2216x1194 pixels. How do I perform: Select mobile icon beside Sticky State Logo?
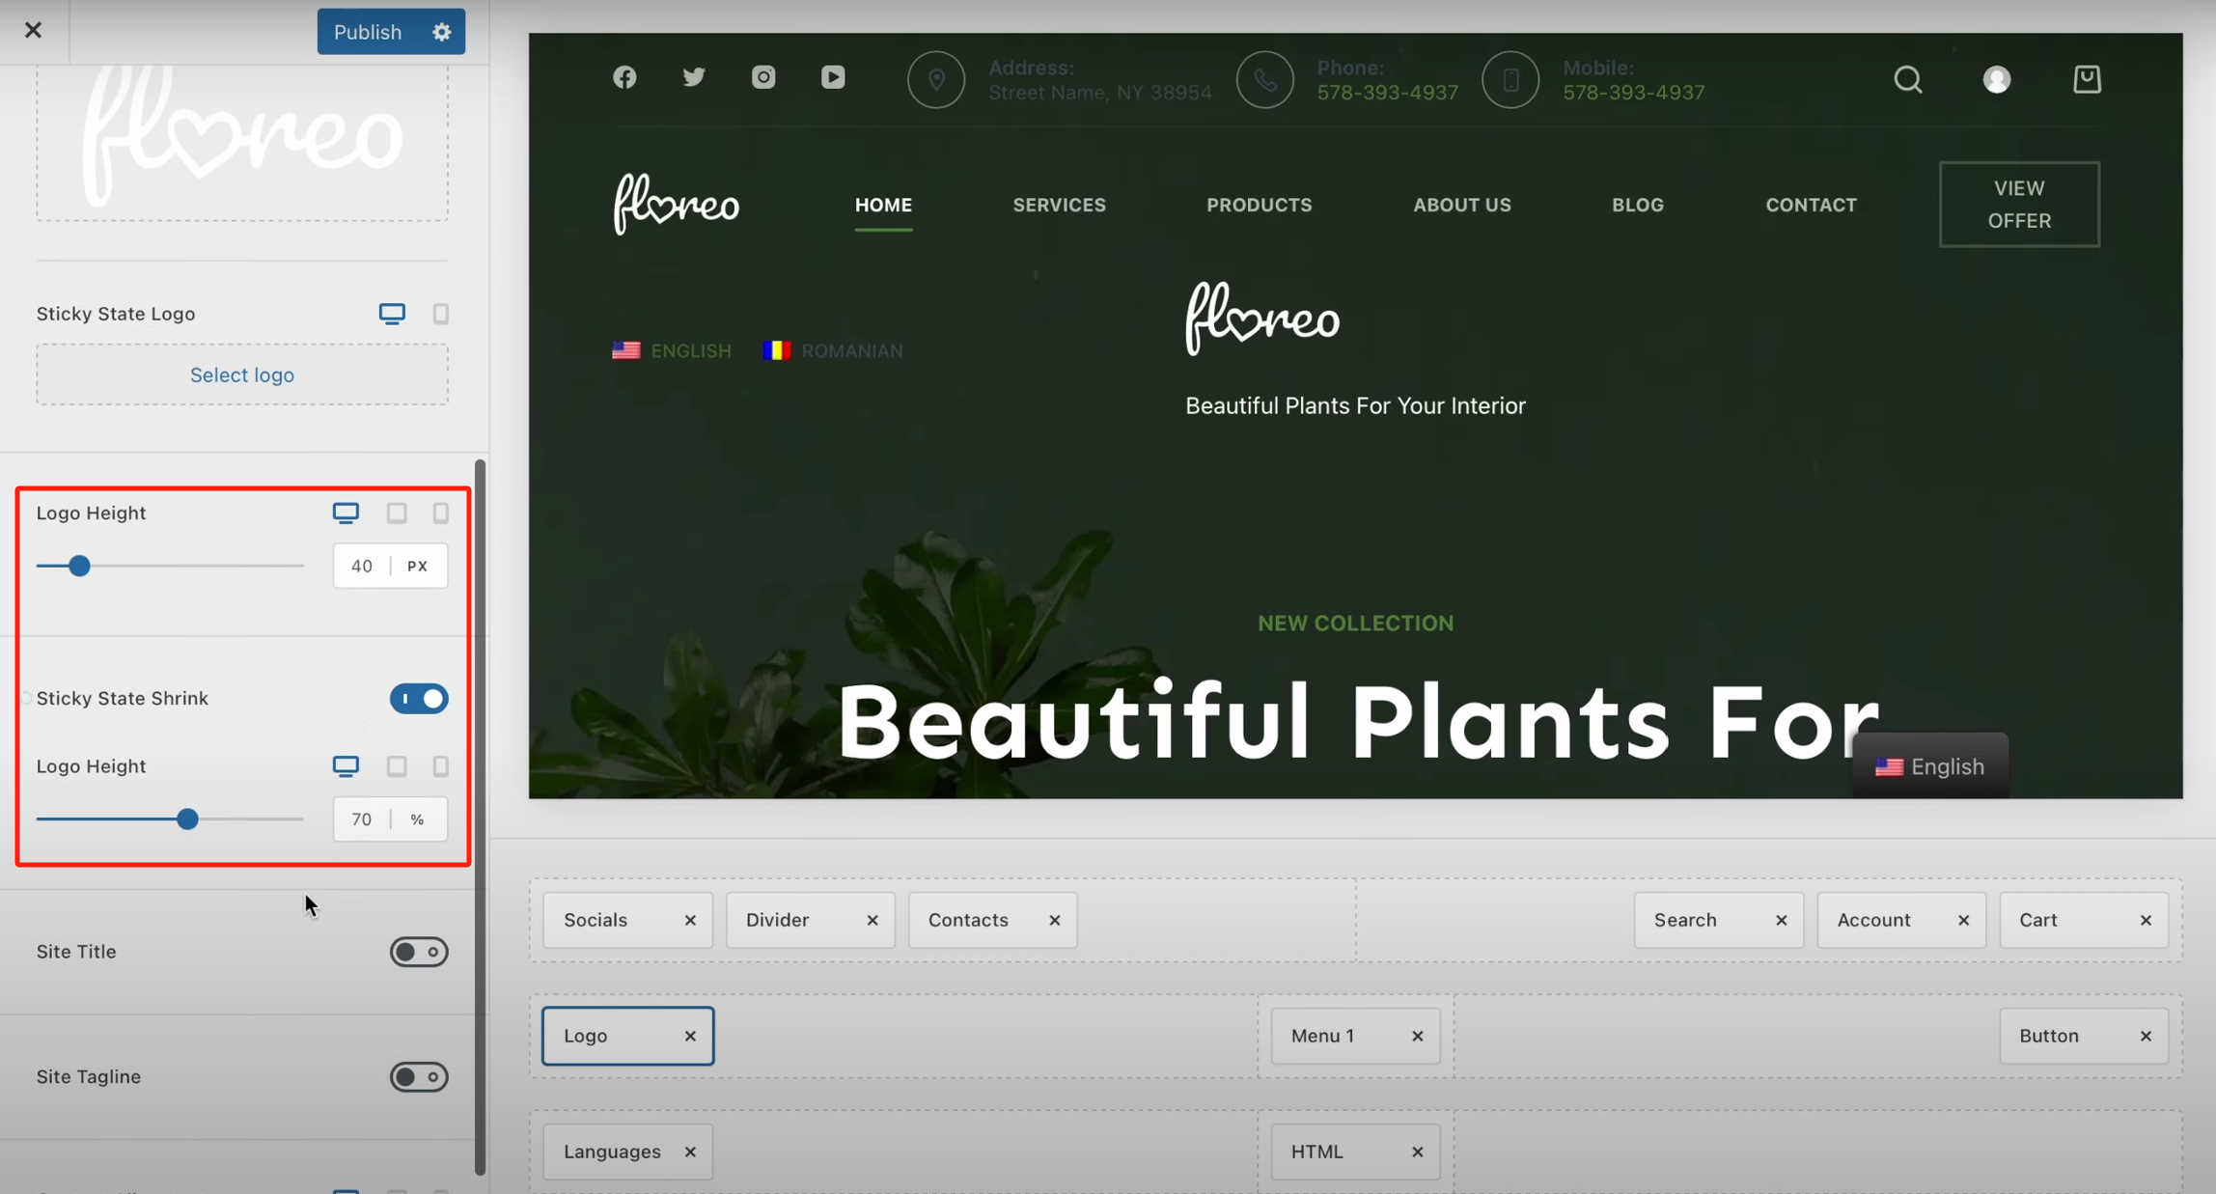click(440, 314)
